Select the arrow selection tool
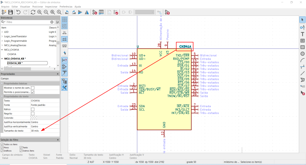 click(x=302, y=20)
